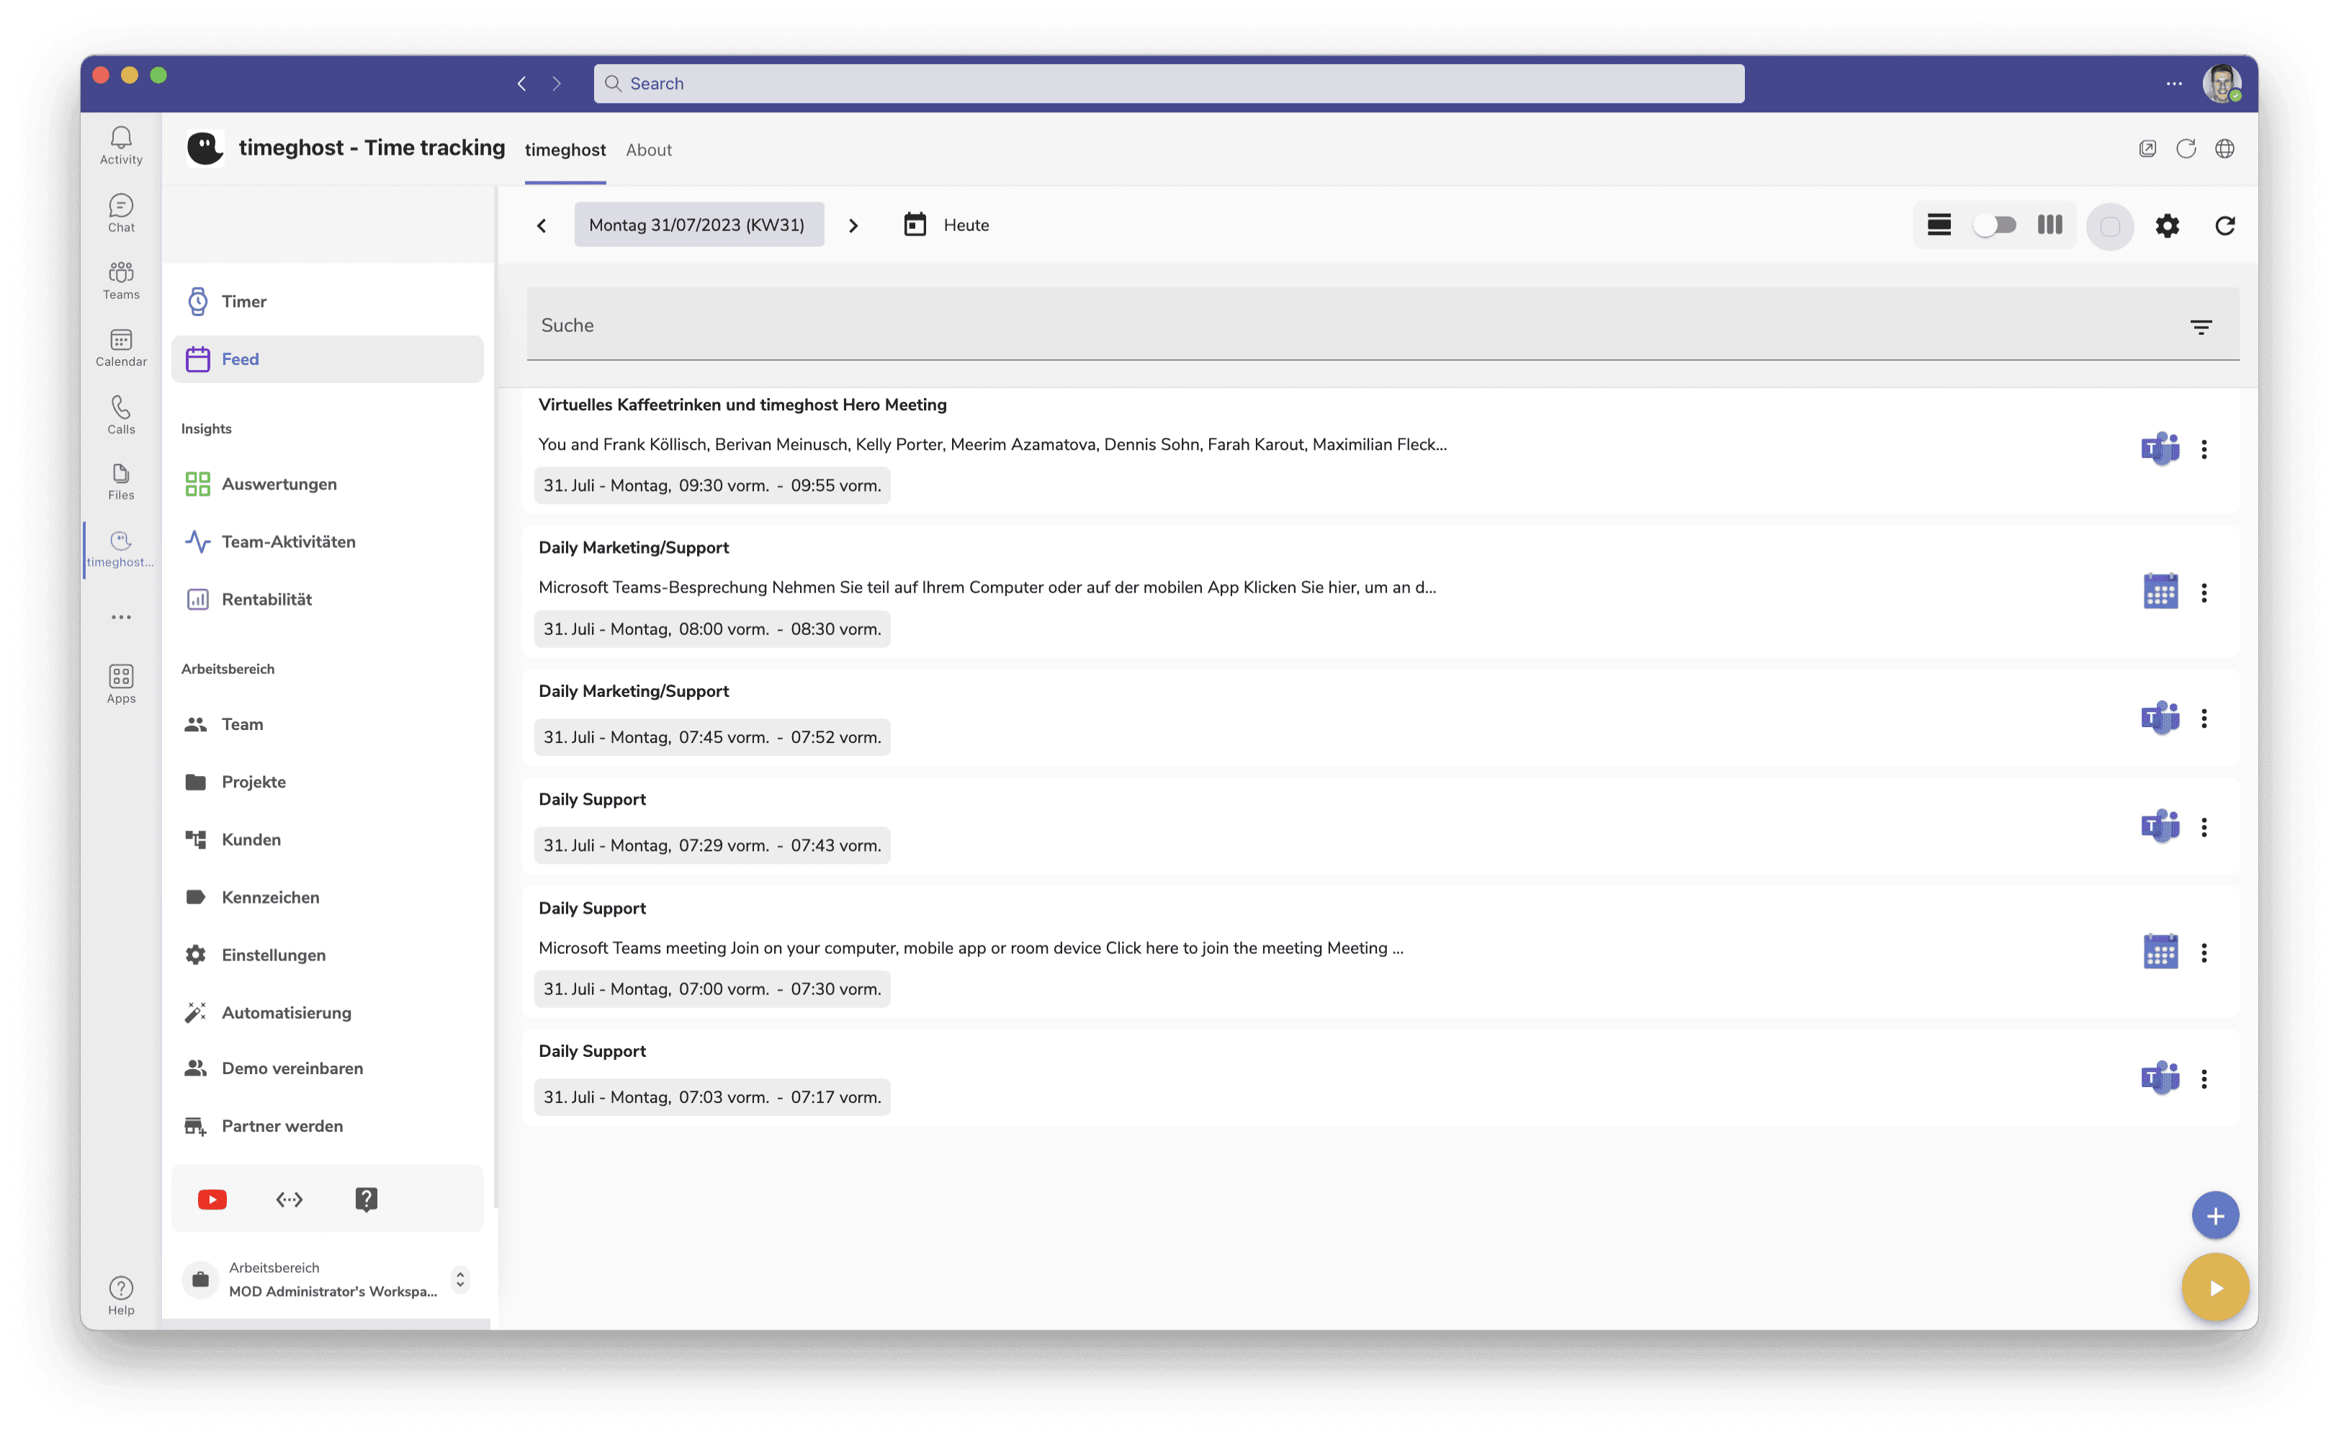2339x1437 pixels.
Task: Click Teams icon on Daily Support 07:29 entry
Action: click(x=2160, y=826)
